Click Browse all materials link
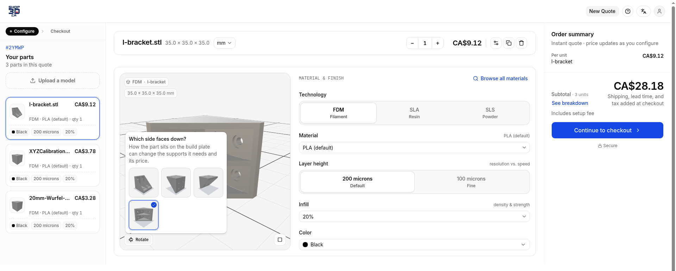The image size is (676, 271). (500, 78)
